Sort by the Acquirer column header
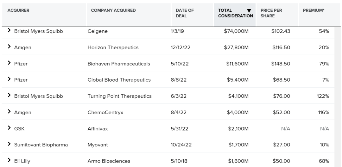 18,10
